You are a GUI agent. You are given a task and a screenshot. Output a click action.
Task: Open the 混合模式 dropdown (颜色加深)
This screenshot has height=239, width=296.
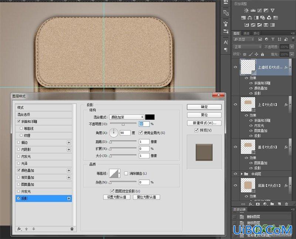pos(127,117)
